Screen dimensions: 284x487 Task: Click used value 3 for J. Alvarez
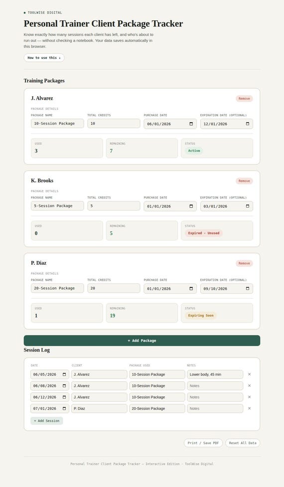tap(36, 151)
